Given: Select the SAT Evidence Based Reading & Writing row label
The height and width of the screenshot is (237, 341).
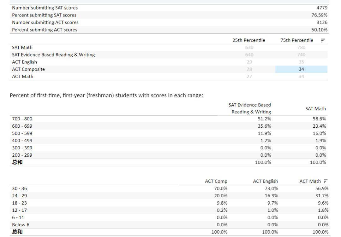Looking at the screenshot, I should tap(53, 55).
